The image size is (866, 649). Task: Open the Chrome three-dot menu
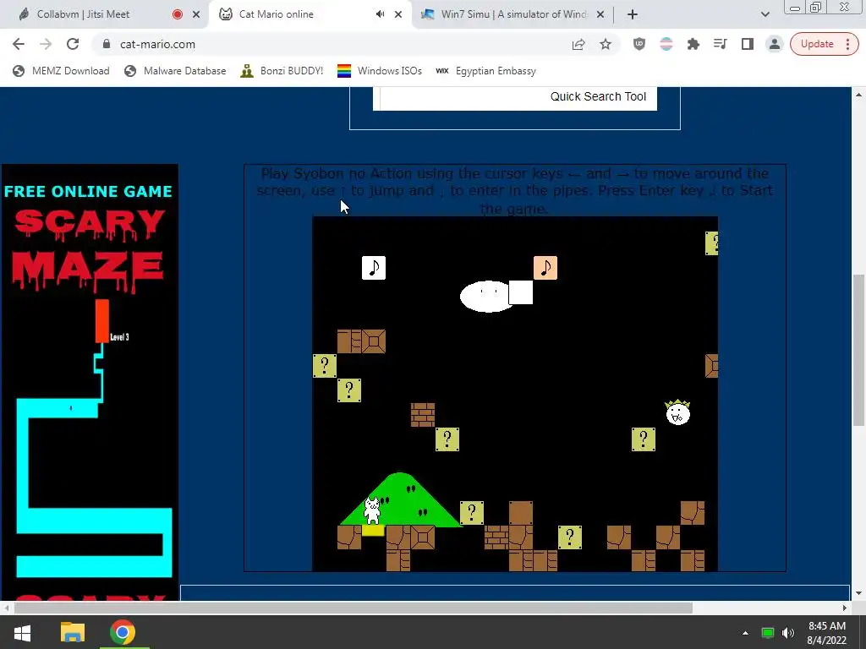pos(847,44)
